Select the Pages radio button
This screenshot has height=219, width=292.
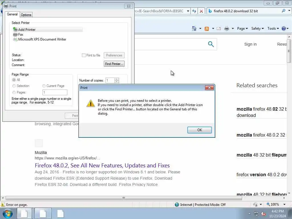click(14, 92)
